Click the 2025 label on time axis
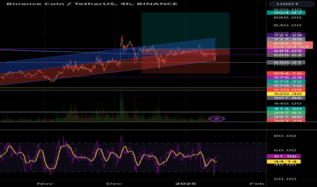Screen dimensions: 317x187 pyautogui.click(x=186, y=184)
